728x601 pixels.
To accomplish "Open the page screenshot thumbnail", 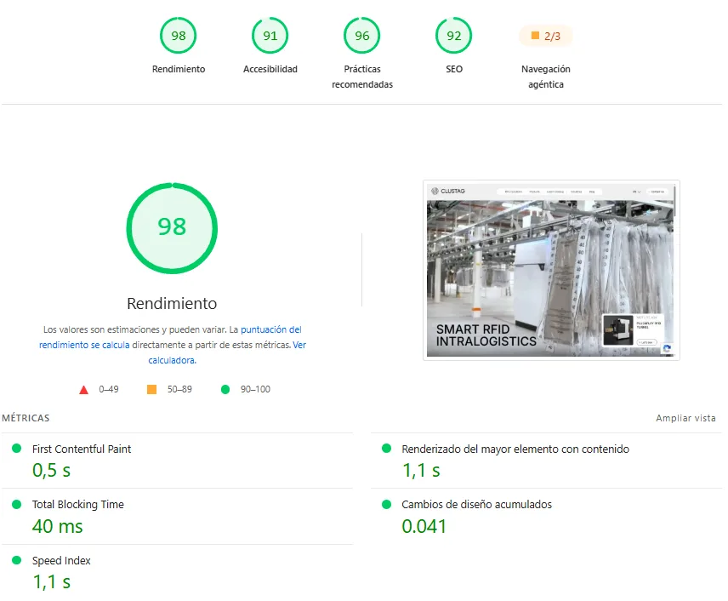I will [551, 270].
